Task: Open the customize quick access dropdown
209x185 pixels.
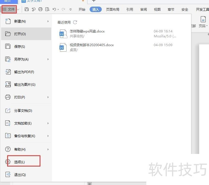Action: click(70, 9)
